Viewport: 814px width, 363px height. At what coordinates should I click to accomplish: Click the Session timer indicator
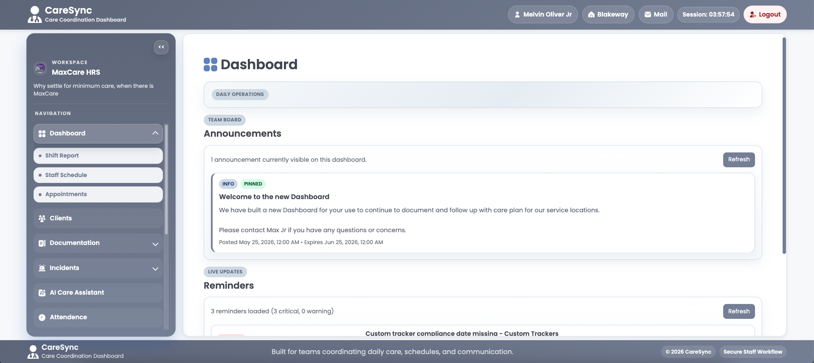[x=708, y=14]
